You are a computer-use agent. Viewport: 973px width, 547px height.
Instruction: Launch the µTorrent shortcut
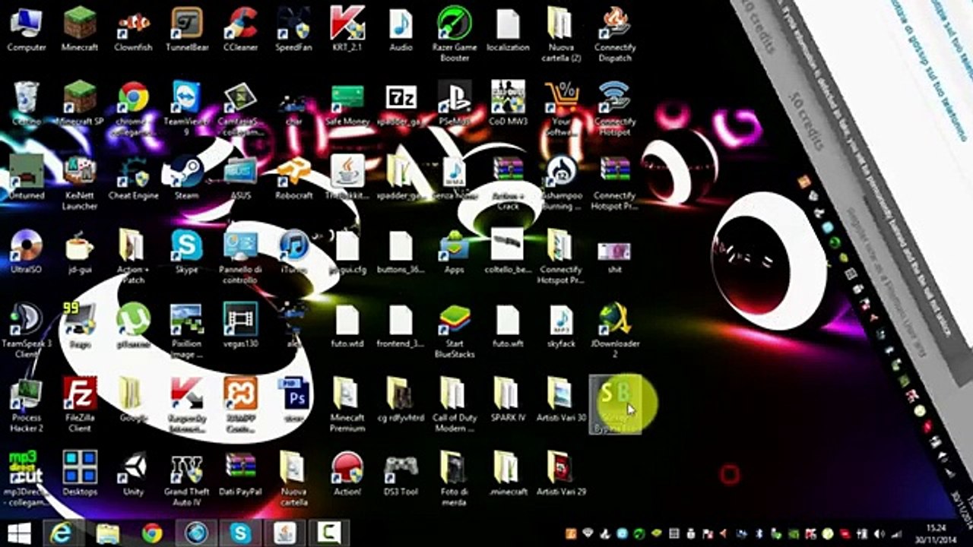[x=133, y=326]
